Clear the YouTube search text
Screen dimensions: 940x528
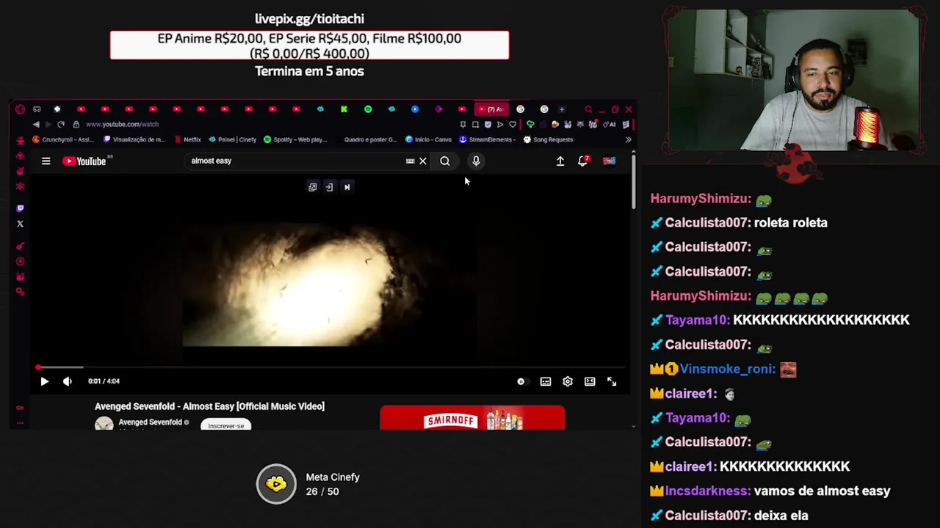click(x=423, y=161)
